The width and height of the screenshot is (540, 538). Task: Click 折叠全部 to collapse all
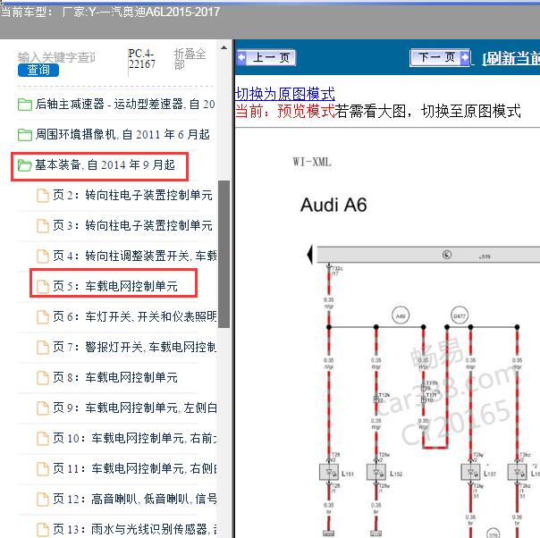[x=190, y=58]
